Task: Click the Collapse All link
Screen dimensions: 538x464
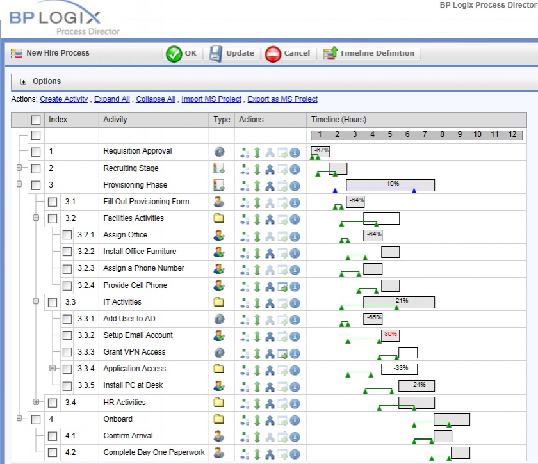Action: 156,99
